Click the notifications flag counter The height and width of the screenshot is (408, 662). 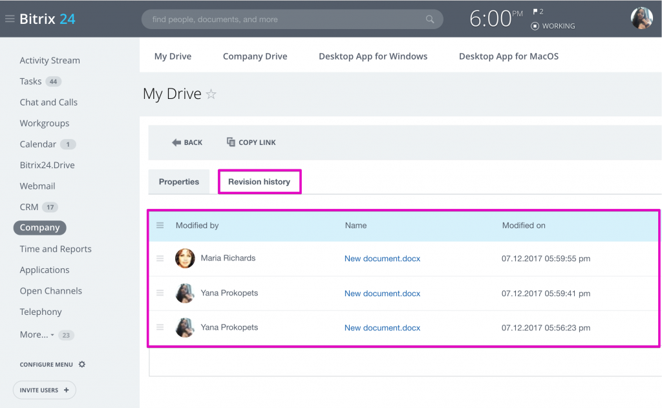pyautogui.click(x=538, y=12)
